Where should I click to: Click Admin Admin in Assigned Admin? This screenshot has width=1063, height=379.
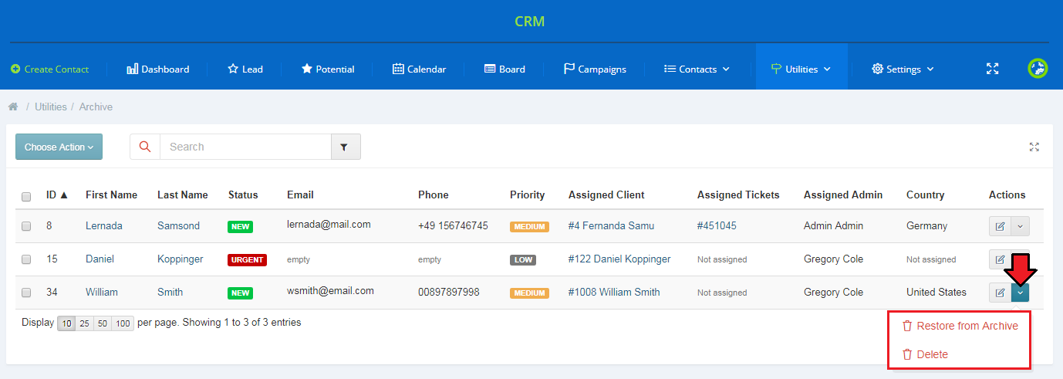833,225
